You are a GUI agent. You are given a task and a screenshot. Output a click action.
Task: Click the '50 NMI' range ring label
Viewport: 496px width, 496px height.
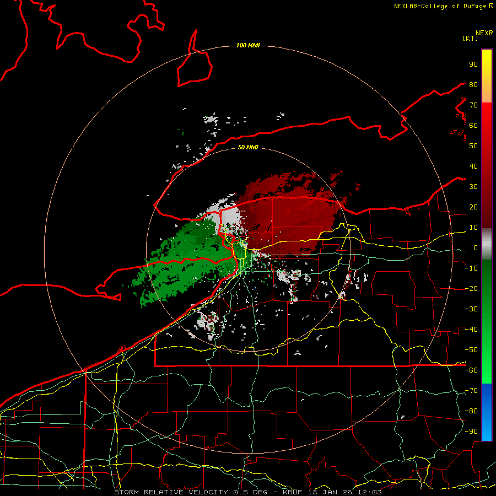pos(248,147)
